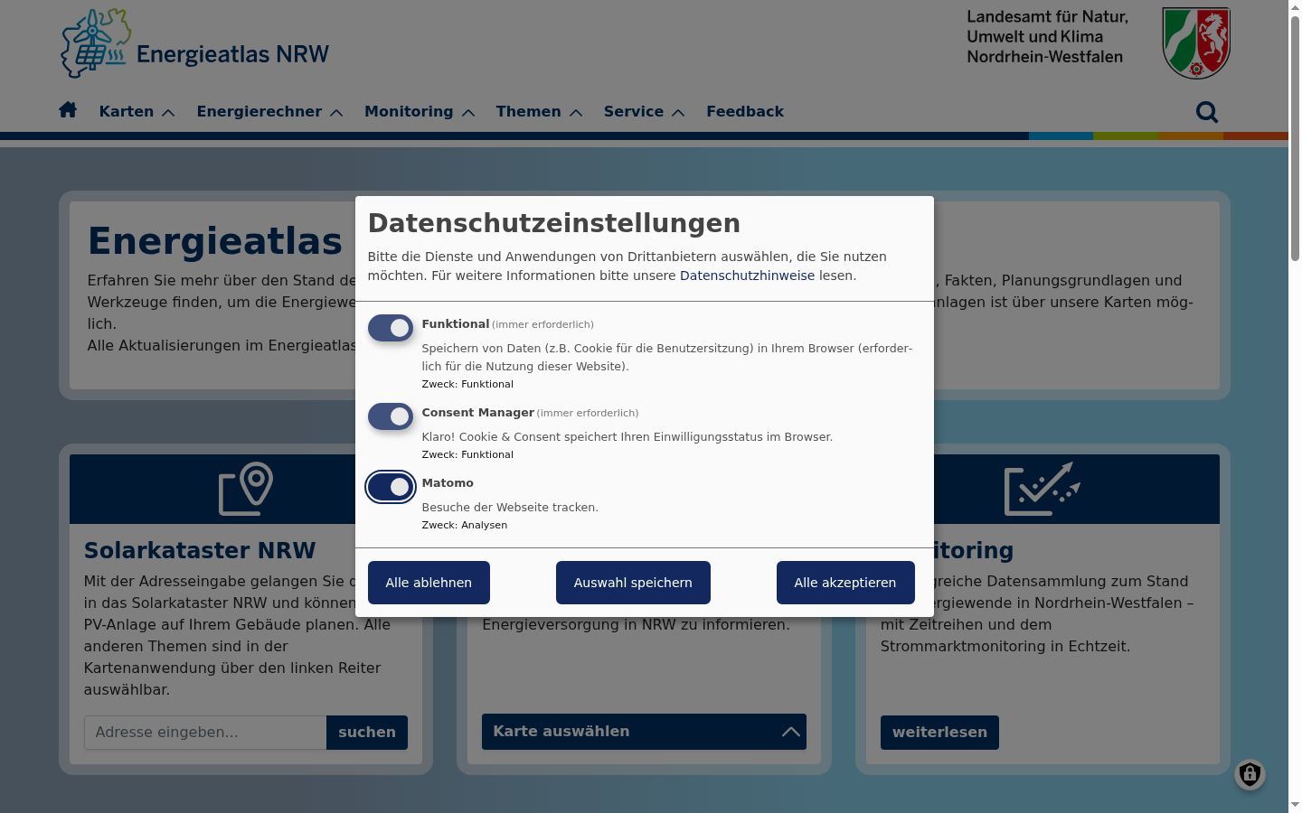This screenshot has width=1302, height=813.
Task: Click the Monitoring chart icon
Action: tap(1043, 489)
